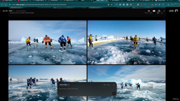Switch to the Channel con… tab
This screenshot has height=101, width=180.
[x=24, y=1]
